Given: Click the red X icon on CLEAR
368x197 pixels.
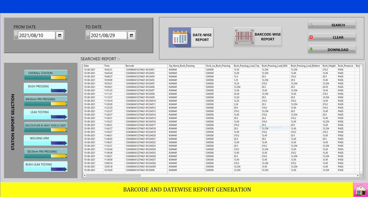Looking at the screenshot, I should (311, 37).
